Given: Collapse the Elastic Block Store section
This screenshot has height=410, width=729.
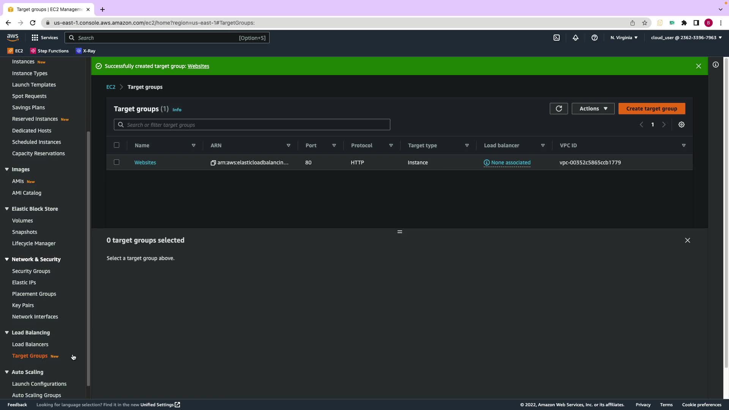Looking at the screenshot, I should (x=7, y=209).
